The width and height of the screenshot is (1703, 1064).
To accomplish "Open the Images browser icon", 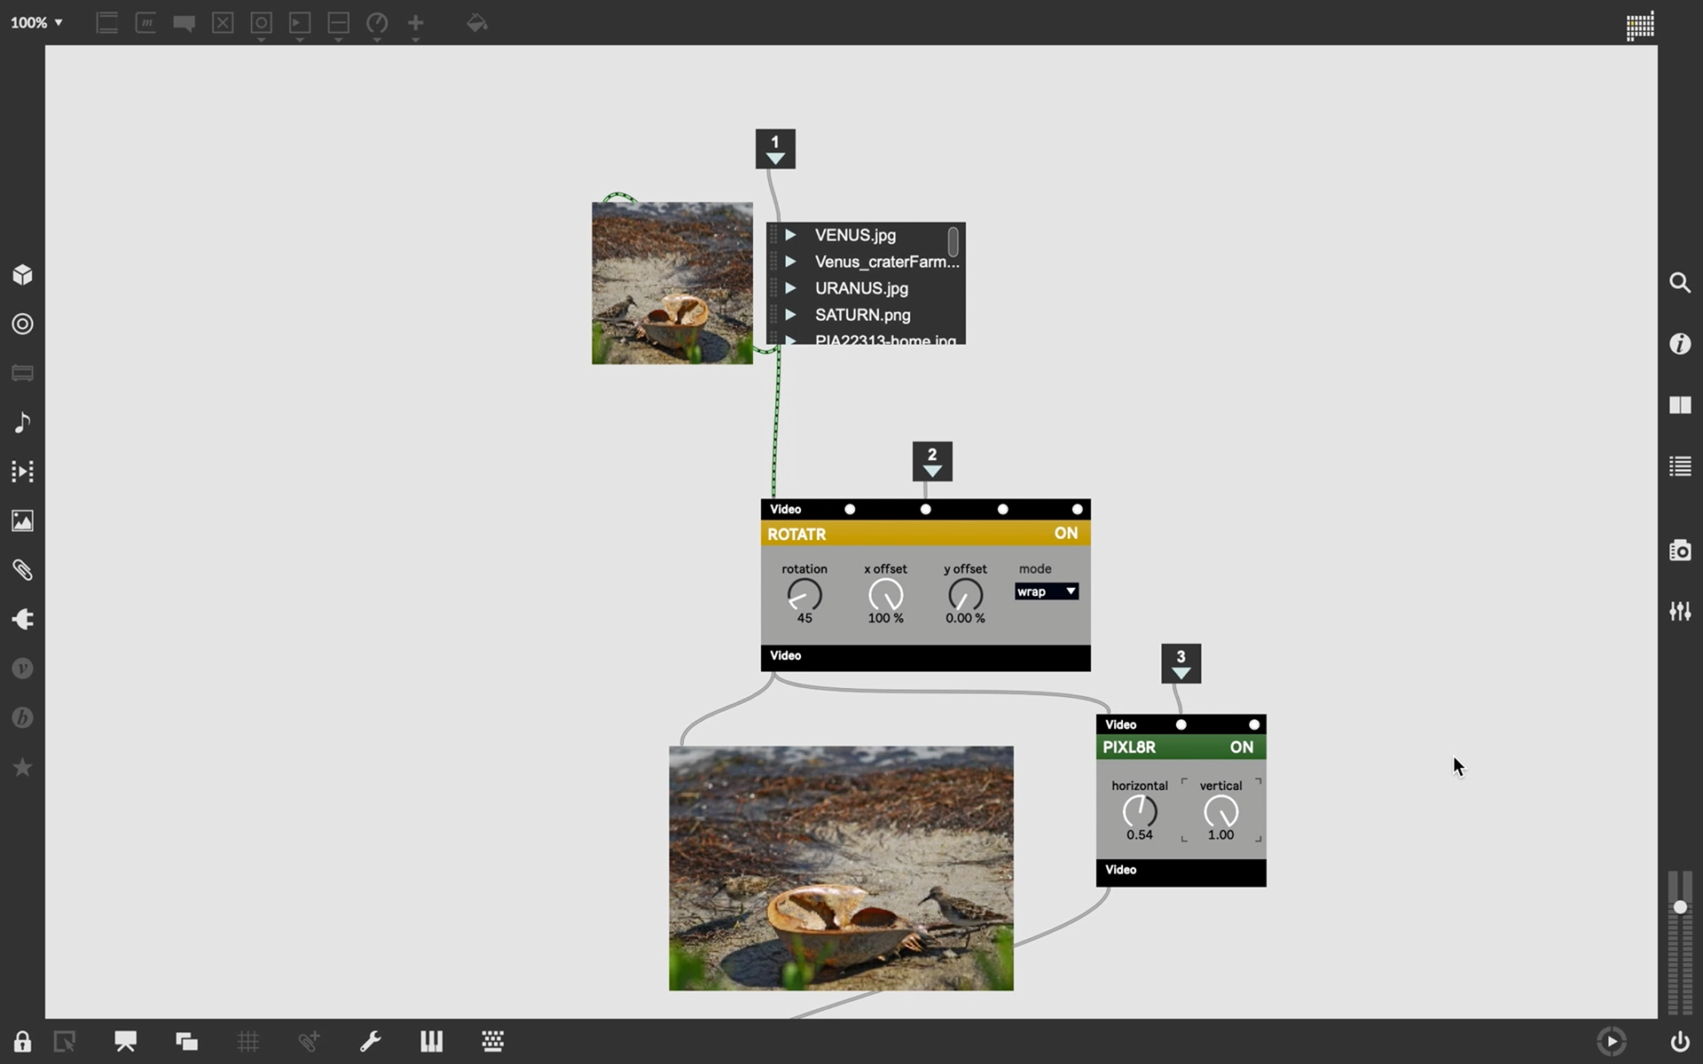I will point(23,520).
